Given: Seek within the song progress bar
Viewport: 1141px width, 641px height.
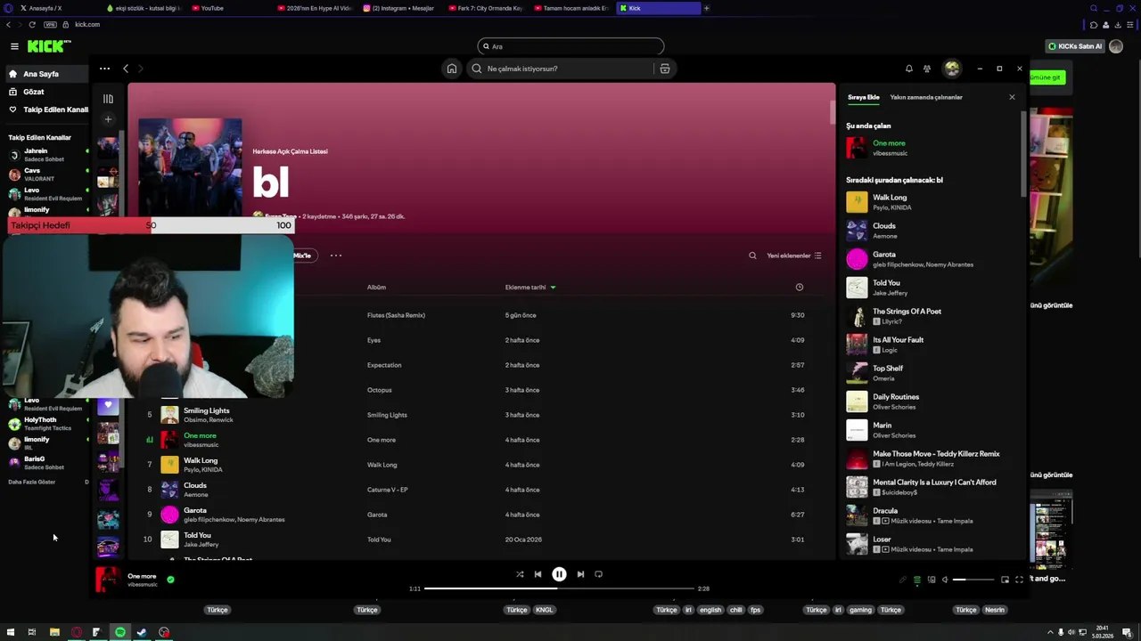Looking at the screenshot, I should (559, 588).
